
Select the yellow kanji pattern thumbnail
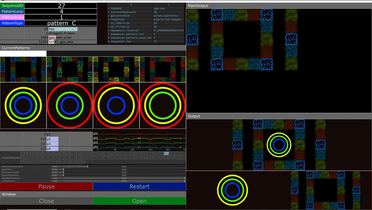(116, 69)
